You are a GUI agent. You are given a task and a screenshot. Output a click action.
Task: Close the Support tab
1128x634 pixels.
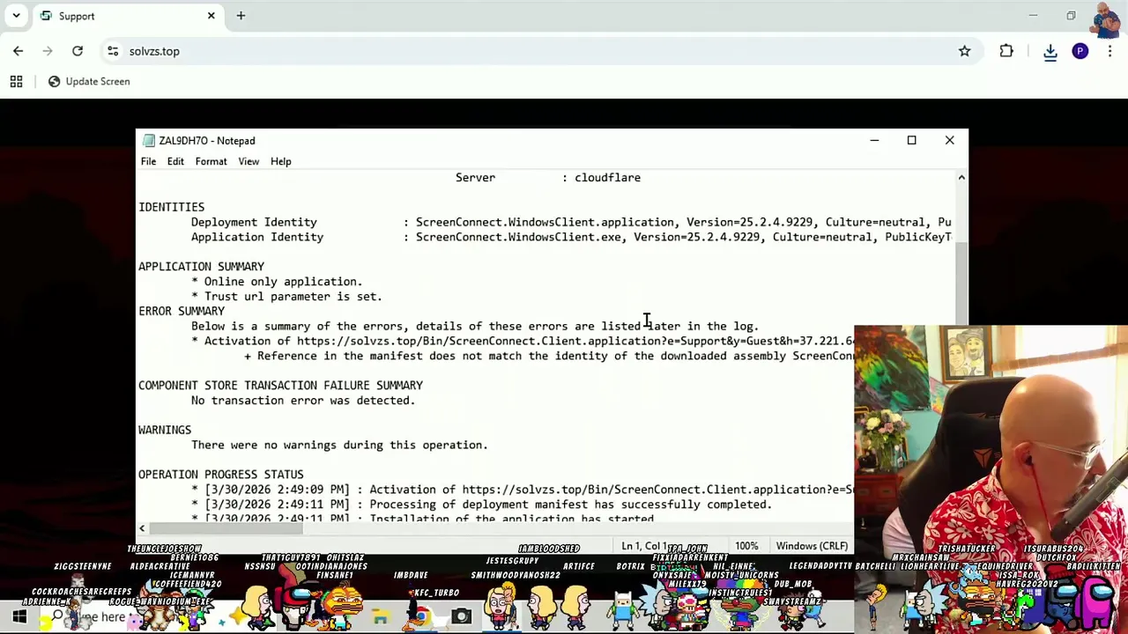click(x=211, y=16)
